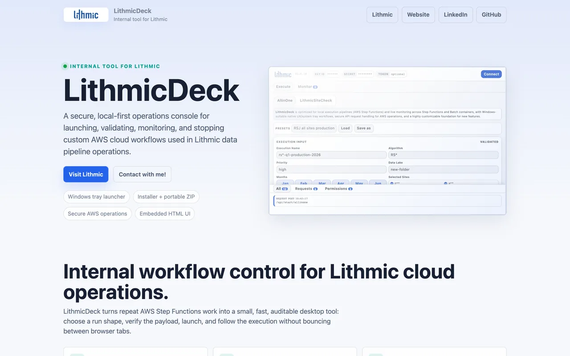Screen dimensions: 570x356
Task: Click the VALIDATED status label in preview
Action: (x=489, y=142)
